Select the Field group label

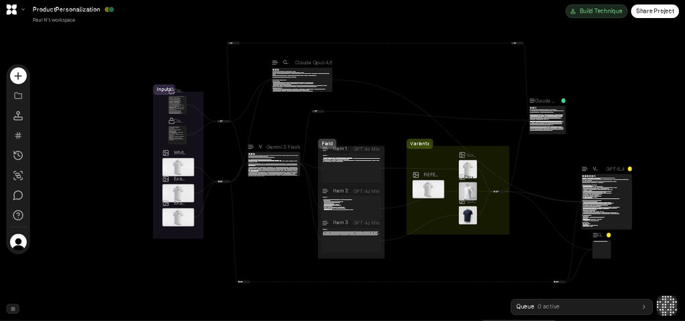click(327, 143)
